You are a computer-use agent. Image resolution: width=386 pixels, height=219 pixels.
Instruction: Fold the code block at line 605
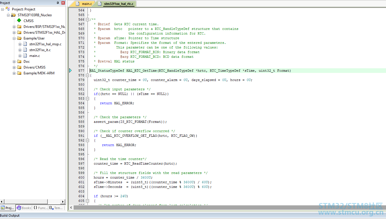(88, 201)
